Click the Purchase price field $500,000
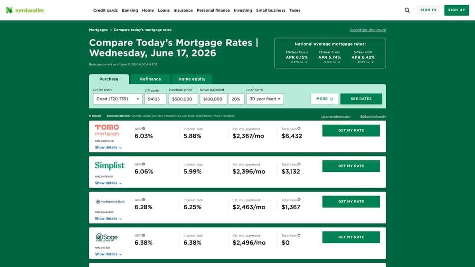475x267 pixels. click(183, 99)
